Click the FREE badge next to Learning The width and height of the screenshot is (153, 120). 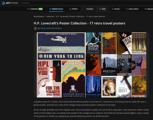click(x=41, y=9)
